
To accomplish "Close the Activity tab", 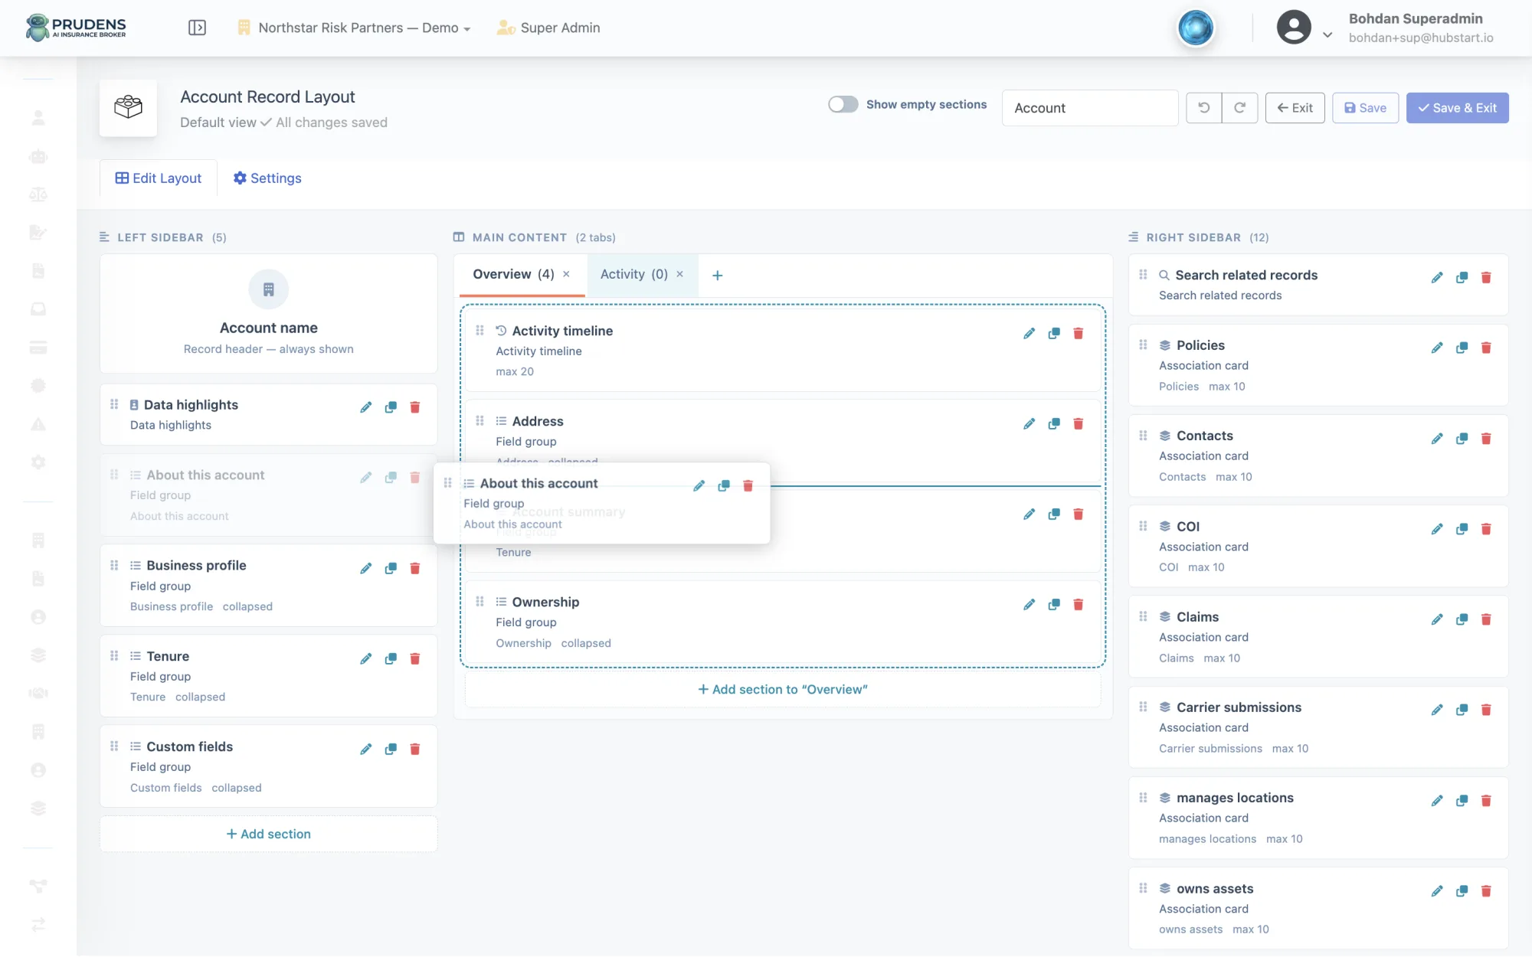I will 679,274.
